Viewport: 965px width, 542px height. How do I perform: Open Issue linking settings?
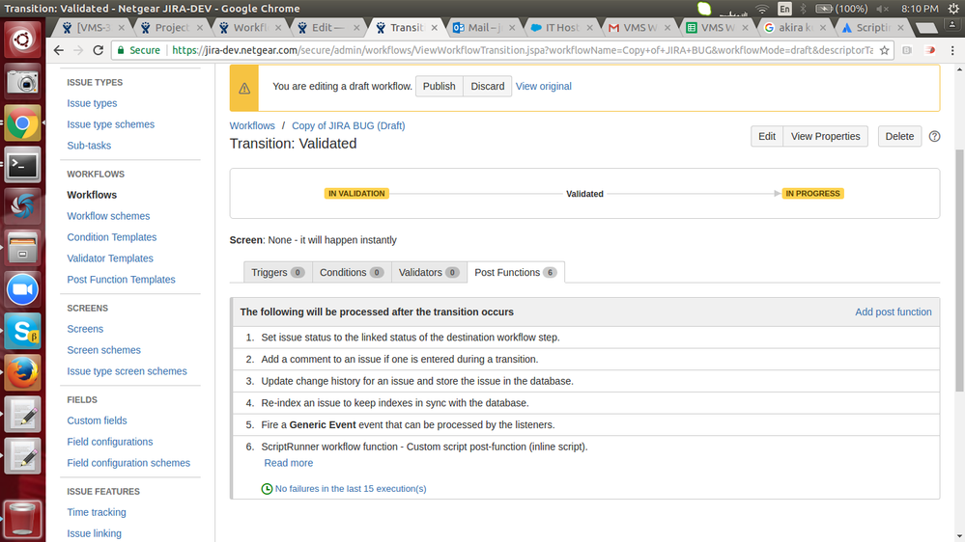(x=94, y=533)
